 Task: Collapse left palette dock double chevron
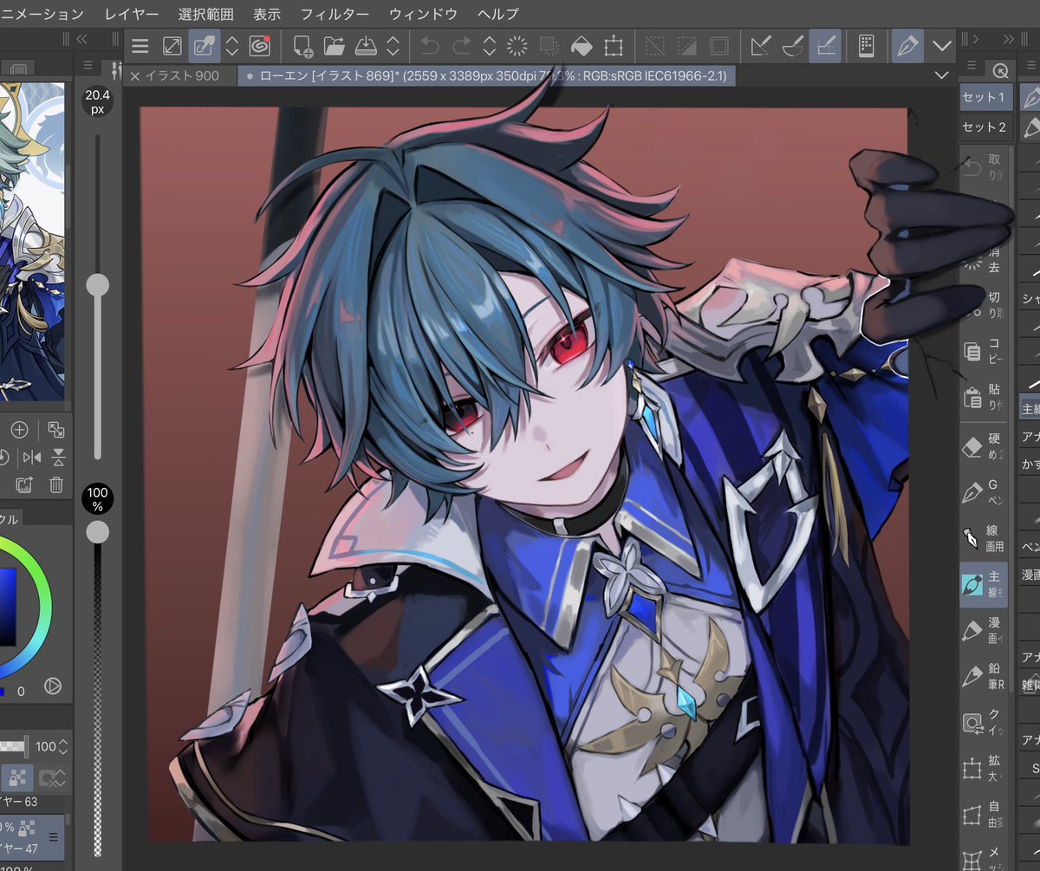tap(82, 39)
